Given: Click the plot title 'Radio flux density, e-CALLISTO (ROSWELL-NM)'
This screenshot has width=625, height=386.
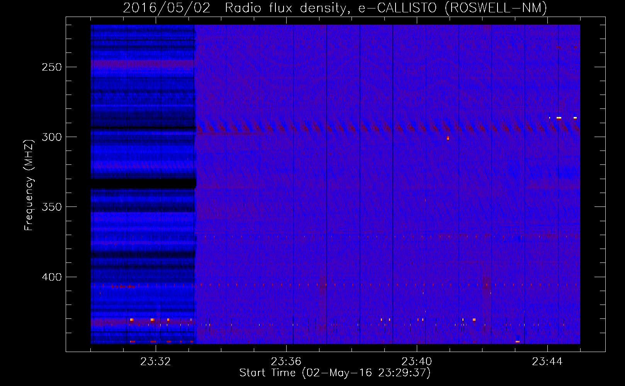Looking at the screenshot, I should point(386,8).
